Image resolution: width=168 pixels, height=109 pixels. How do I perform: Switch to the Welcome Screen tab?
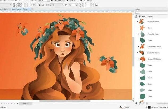(5, 9)
